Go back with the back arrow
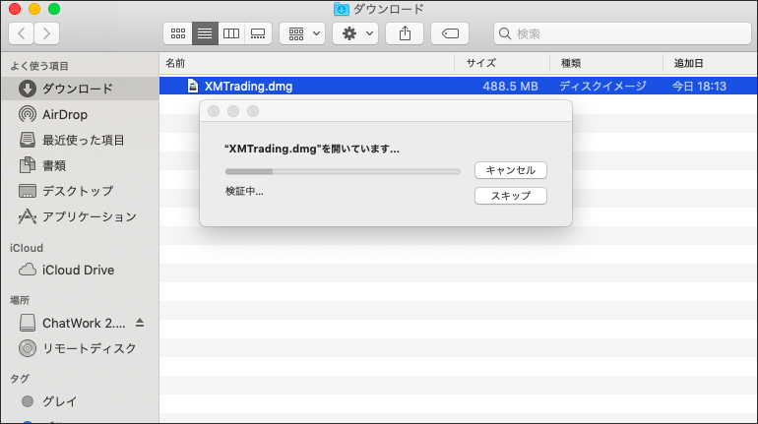 point(21,33)
